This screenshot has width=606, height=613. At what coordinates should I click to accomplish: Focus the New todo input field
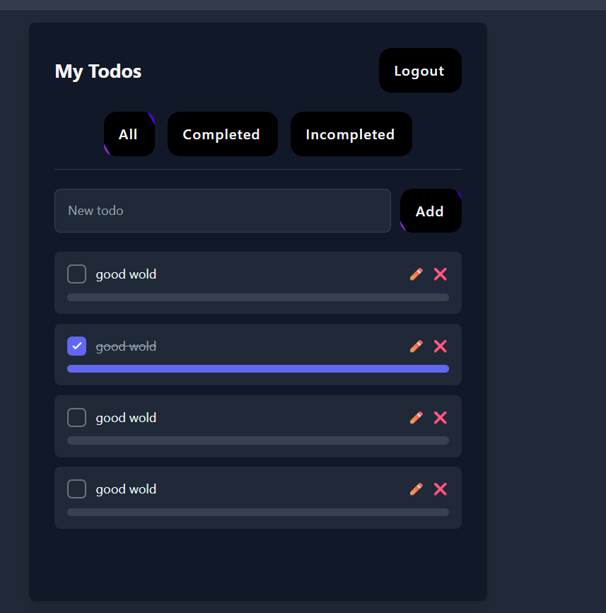click(223, 211)
